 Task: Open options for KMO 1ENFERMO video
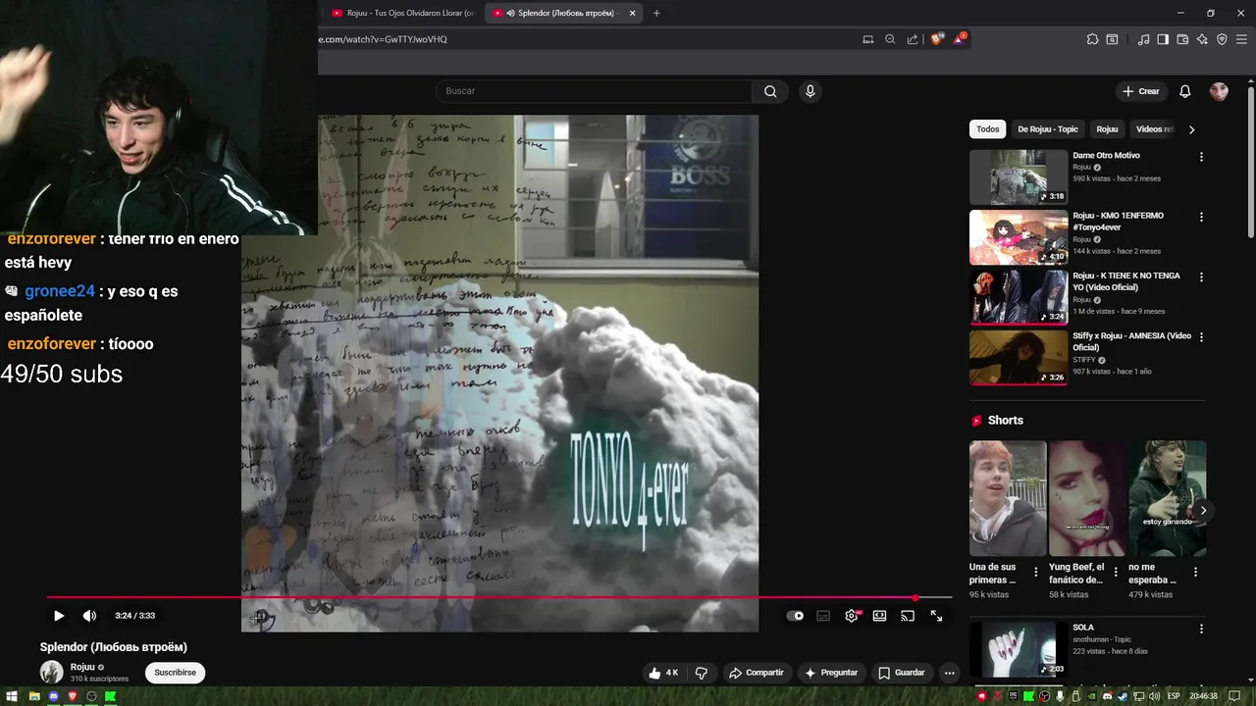tap(1201, 217)
